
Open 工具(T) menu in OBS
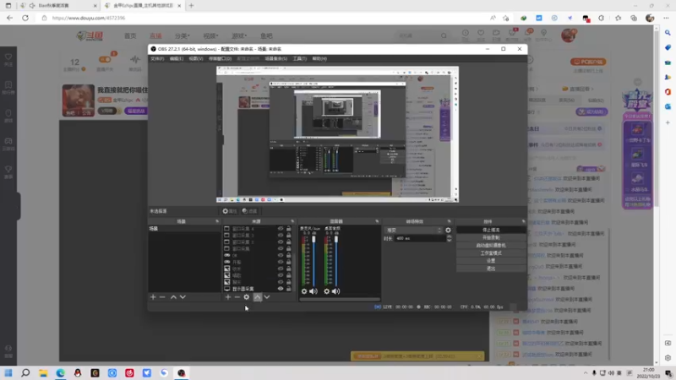[300, 58]
